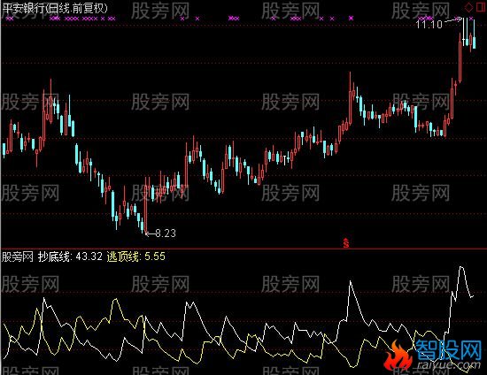Click the 11.10 high price label
Viewport: 487px width, 375px height.
coord(429,24)
